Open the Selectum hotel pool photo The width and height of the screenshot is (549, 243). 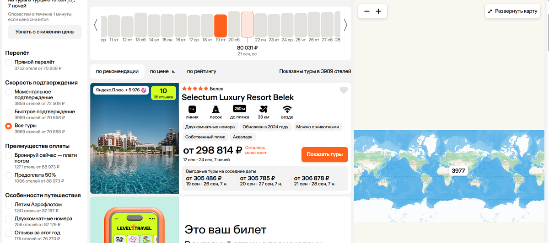pos(135,138)
